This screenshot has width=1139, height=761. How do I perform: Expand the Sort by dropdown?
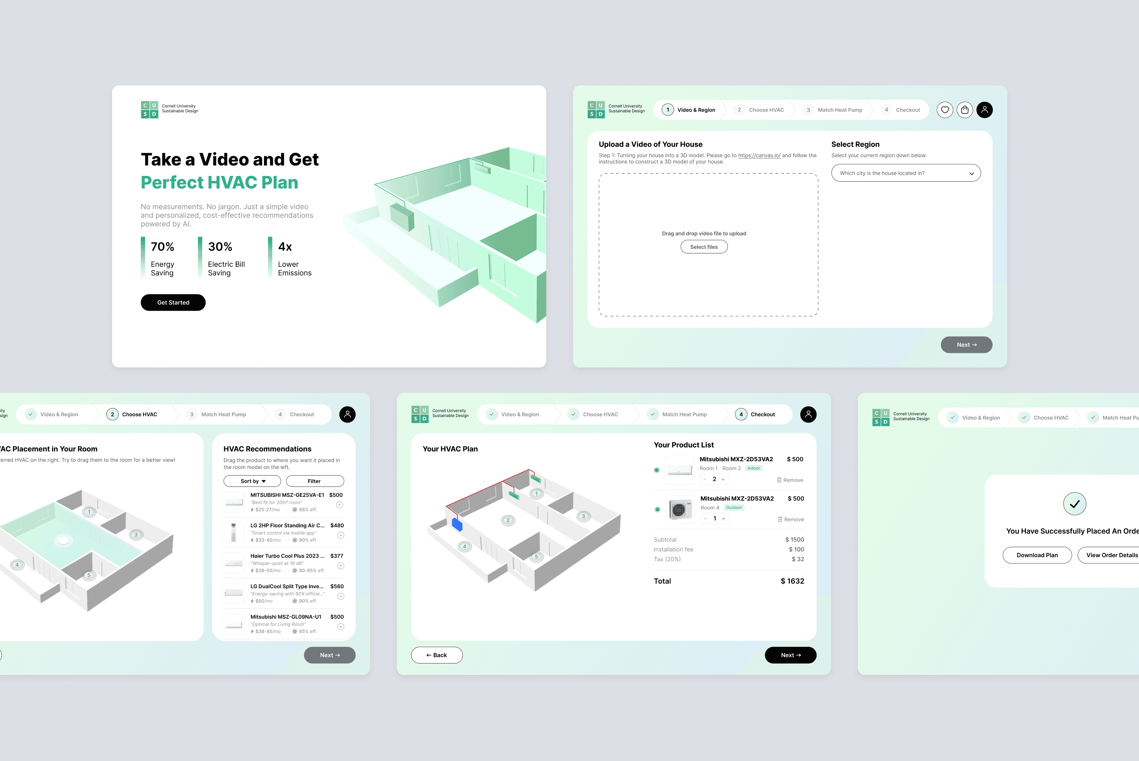[x=252, y=481]
